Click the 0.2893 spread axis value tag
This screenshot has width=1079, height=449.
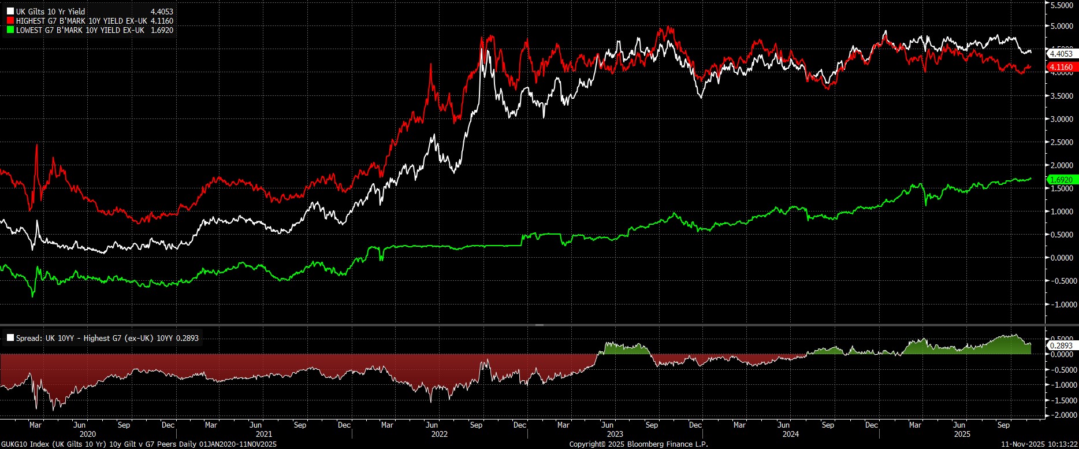[1061, 346]
